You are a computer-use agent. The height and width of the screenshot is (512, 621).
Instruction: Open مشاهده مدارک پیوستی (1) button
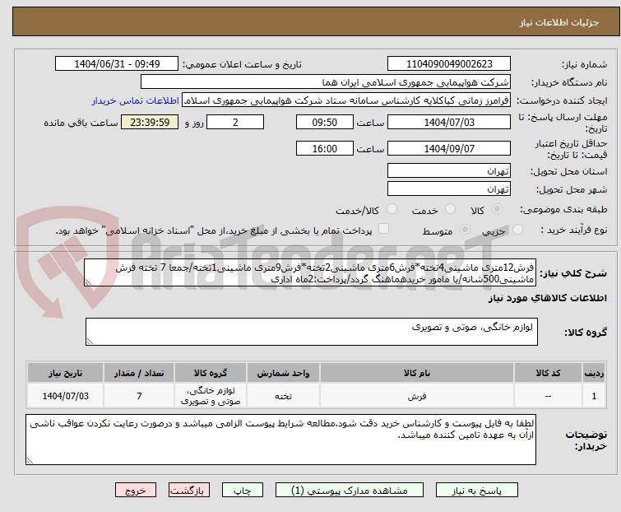pyautogui.click(x=350, y=491)
